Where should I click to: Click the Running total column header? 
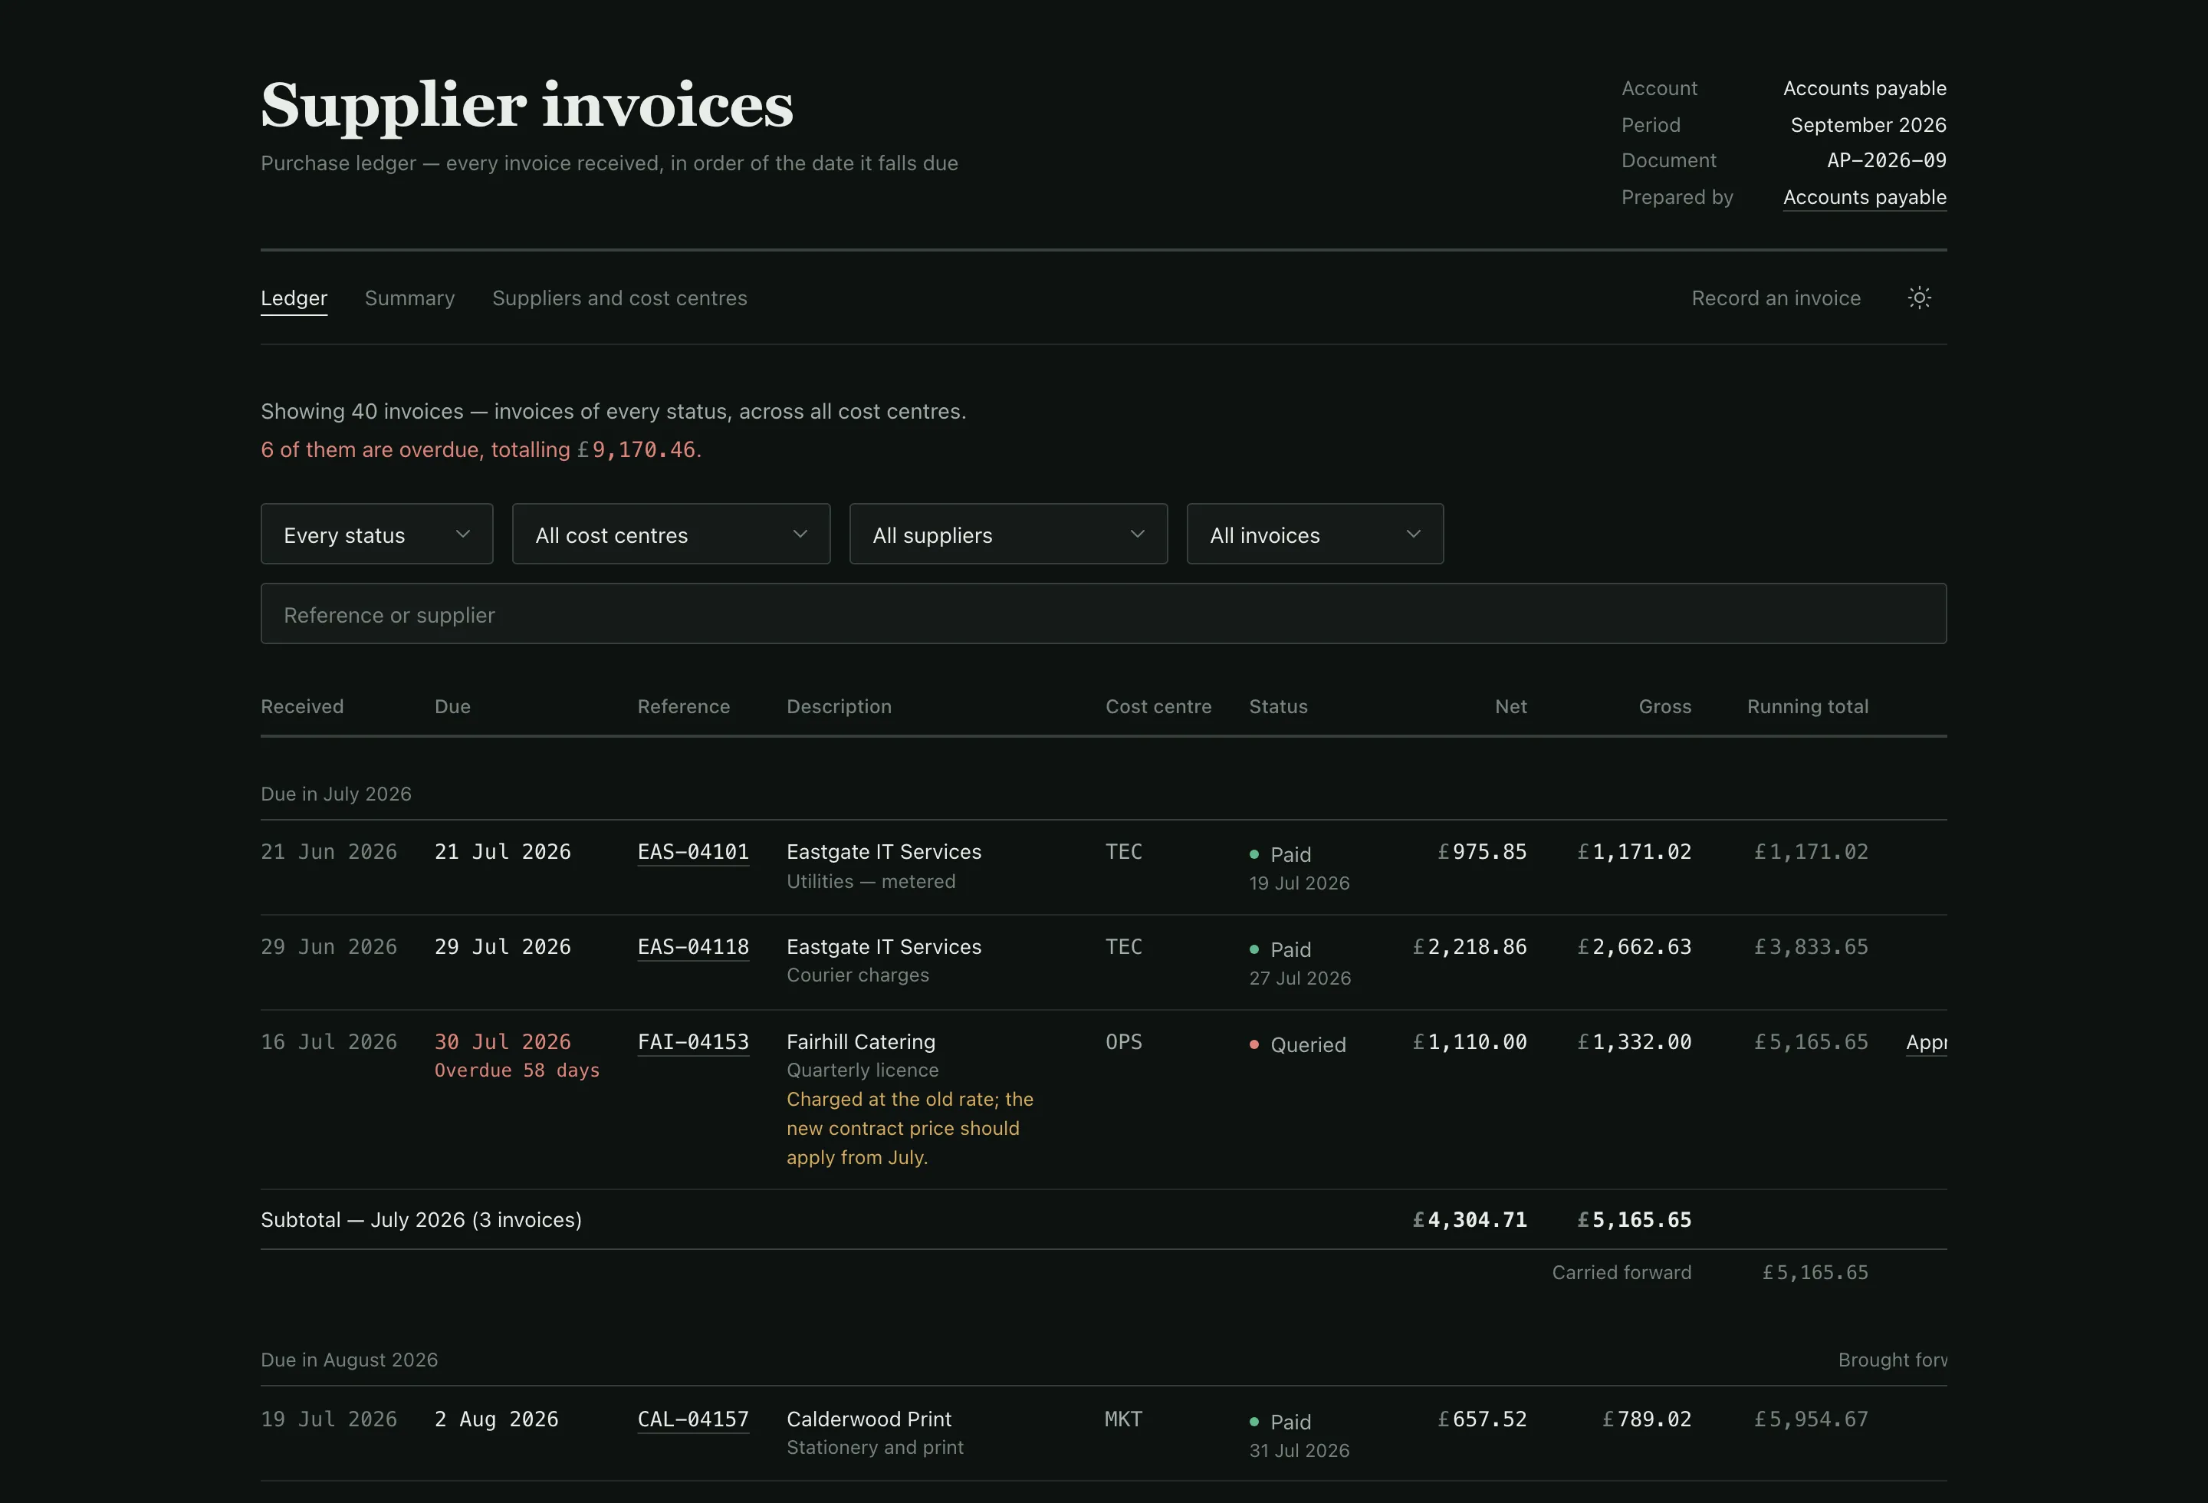[1807, 707]
